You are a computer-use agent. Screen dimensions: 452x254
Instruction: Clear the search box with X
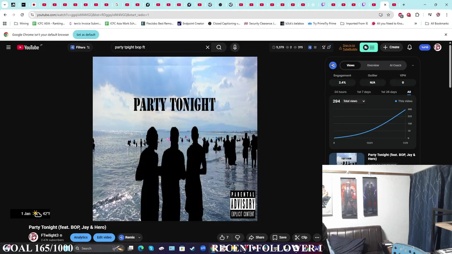(208, 47)
